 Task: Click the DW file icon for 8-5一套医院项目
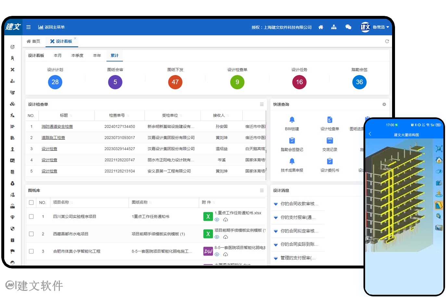tap(208, 251)
